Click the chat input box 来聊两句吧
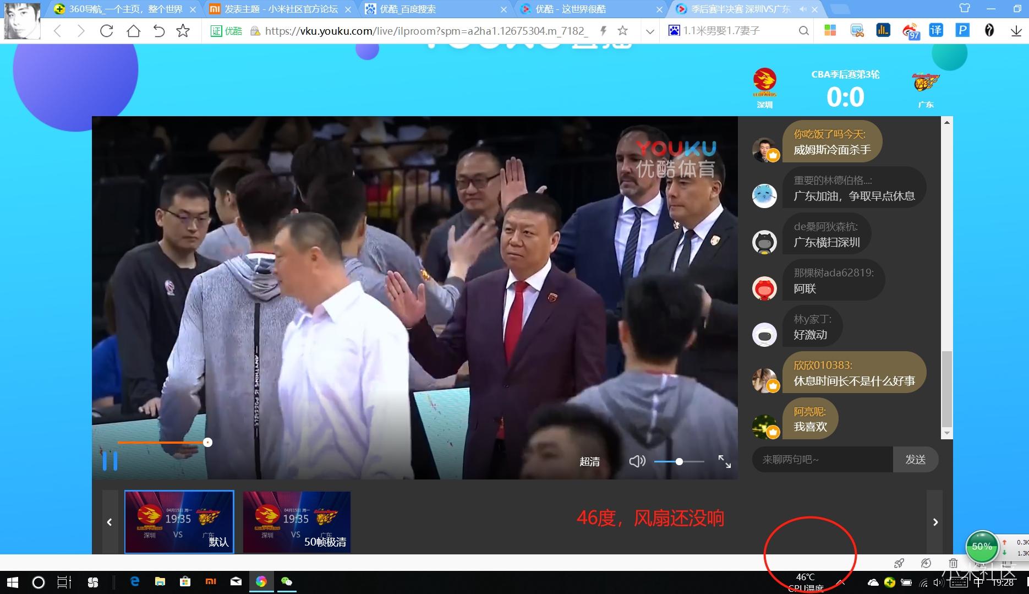The image size is (1029, 594). click(822, 459)
